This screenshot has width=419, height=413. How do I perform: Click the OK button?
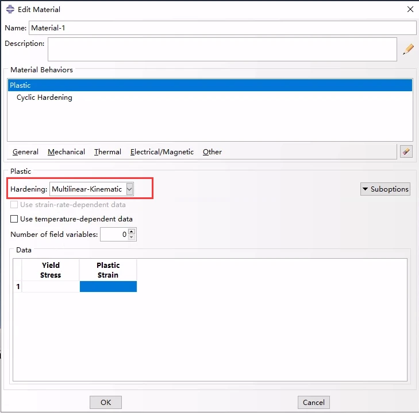[106, 402]
